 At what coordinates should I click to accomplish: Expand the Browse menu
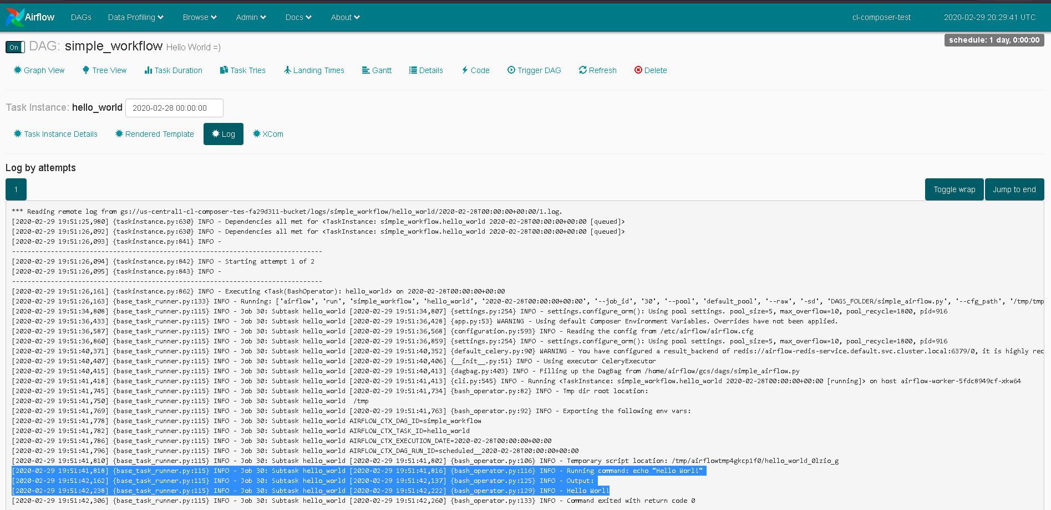199,17
